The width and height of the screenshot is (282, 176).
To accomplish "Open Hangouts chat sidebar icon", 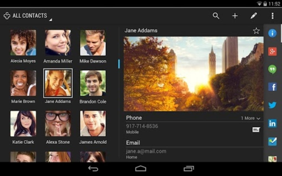I will click(x=272, y=69).
